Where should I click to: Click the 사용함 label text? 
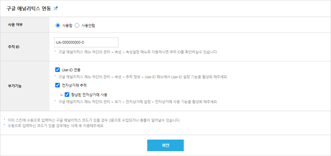[67, 25]
